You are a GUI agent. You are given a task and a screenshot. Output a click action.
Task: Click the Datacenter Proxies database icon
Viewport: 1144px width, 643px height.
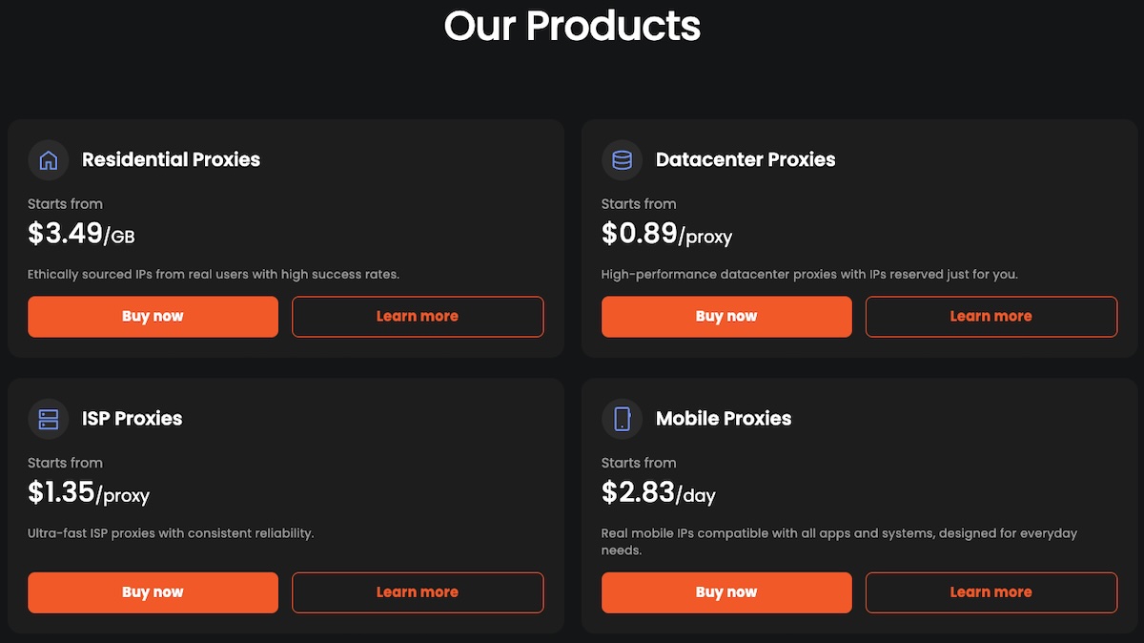(x=622, y=160)
